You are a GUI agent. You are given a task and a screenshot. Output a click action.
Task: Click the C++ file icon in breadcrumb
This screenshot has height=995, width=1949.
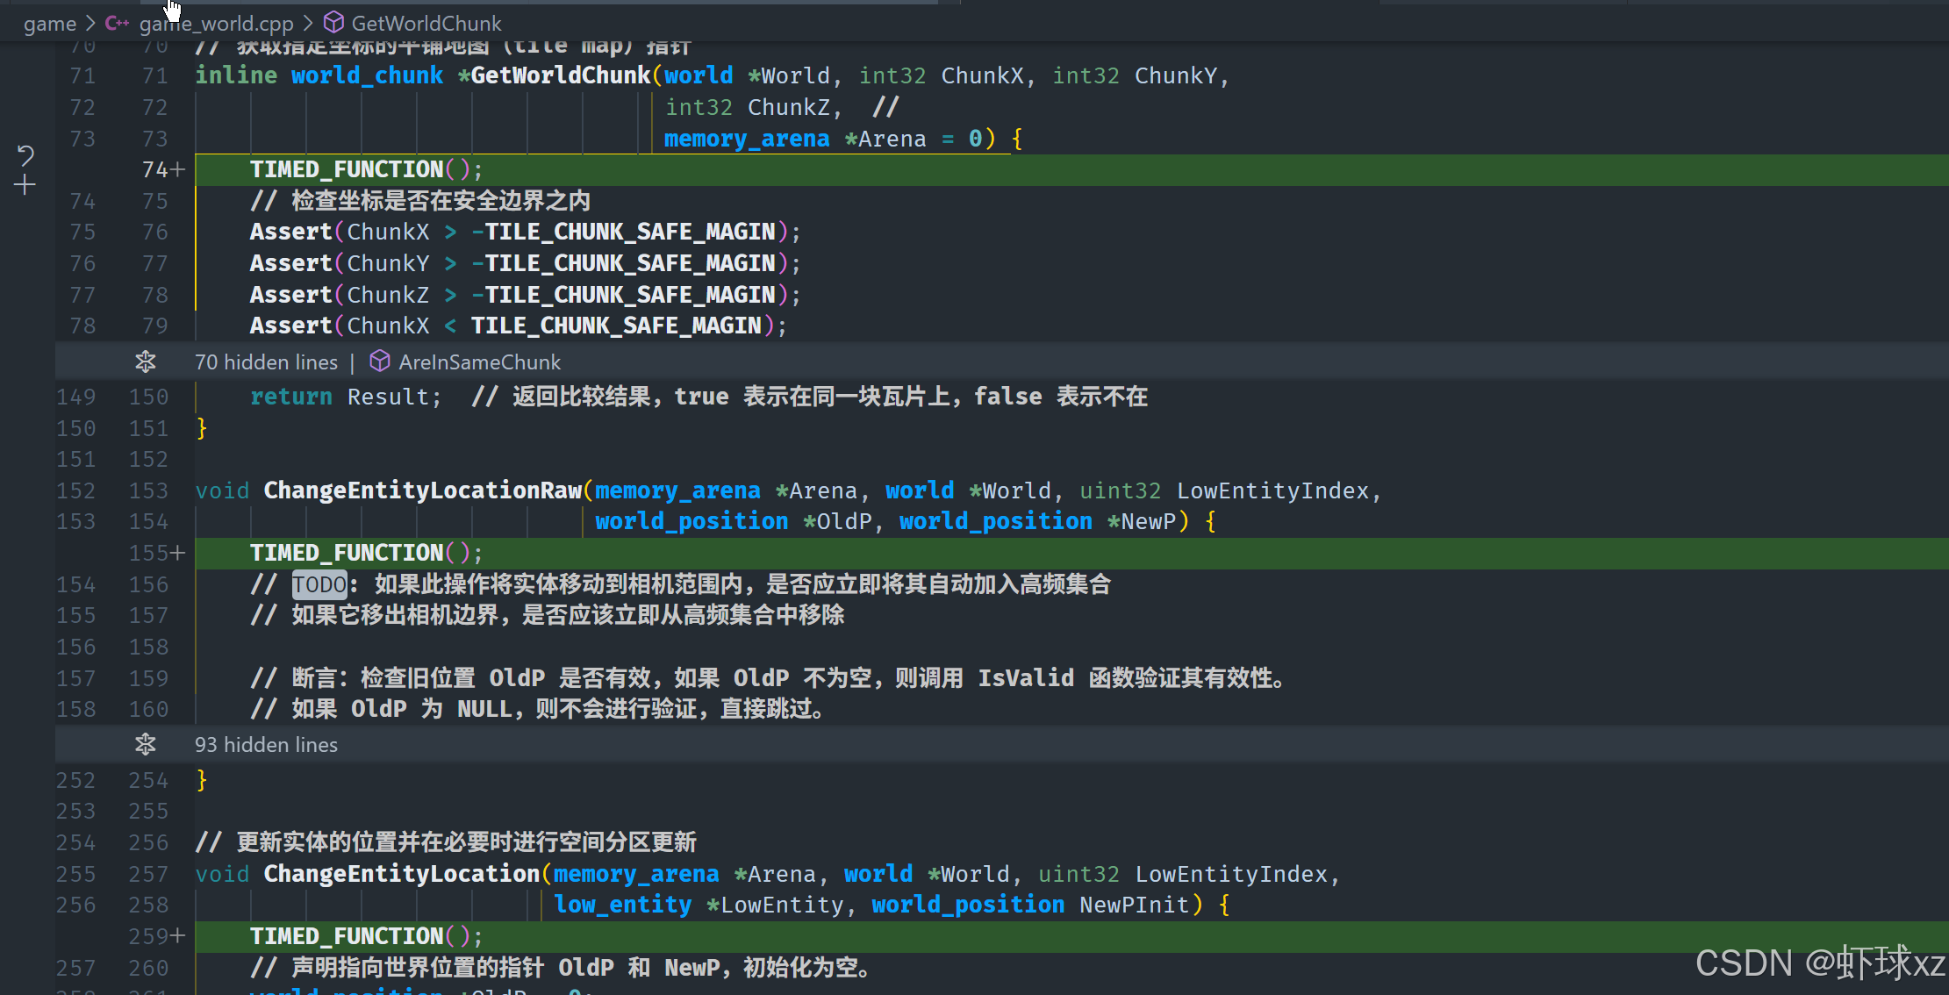117,23
